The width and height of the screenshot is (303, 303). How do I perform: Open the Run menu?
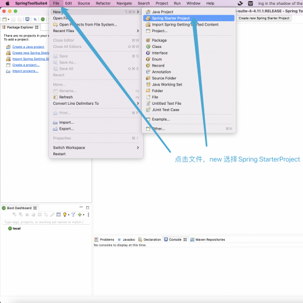[177, 4]
